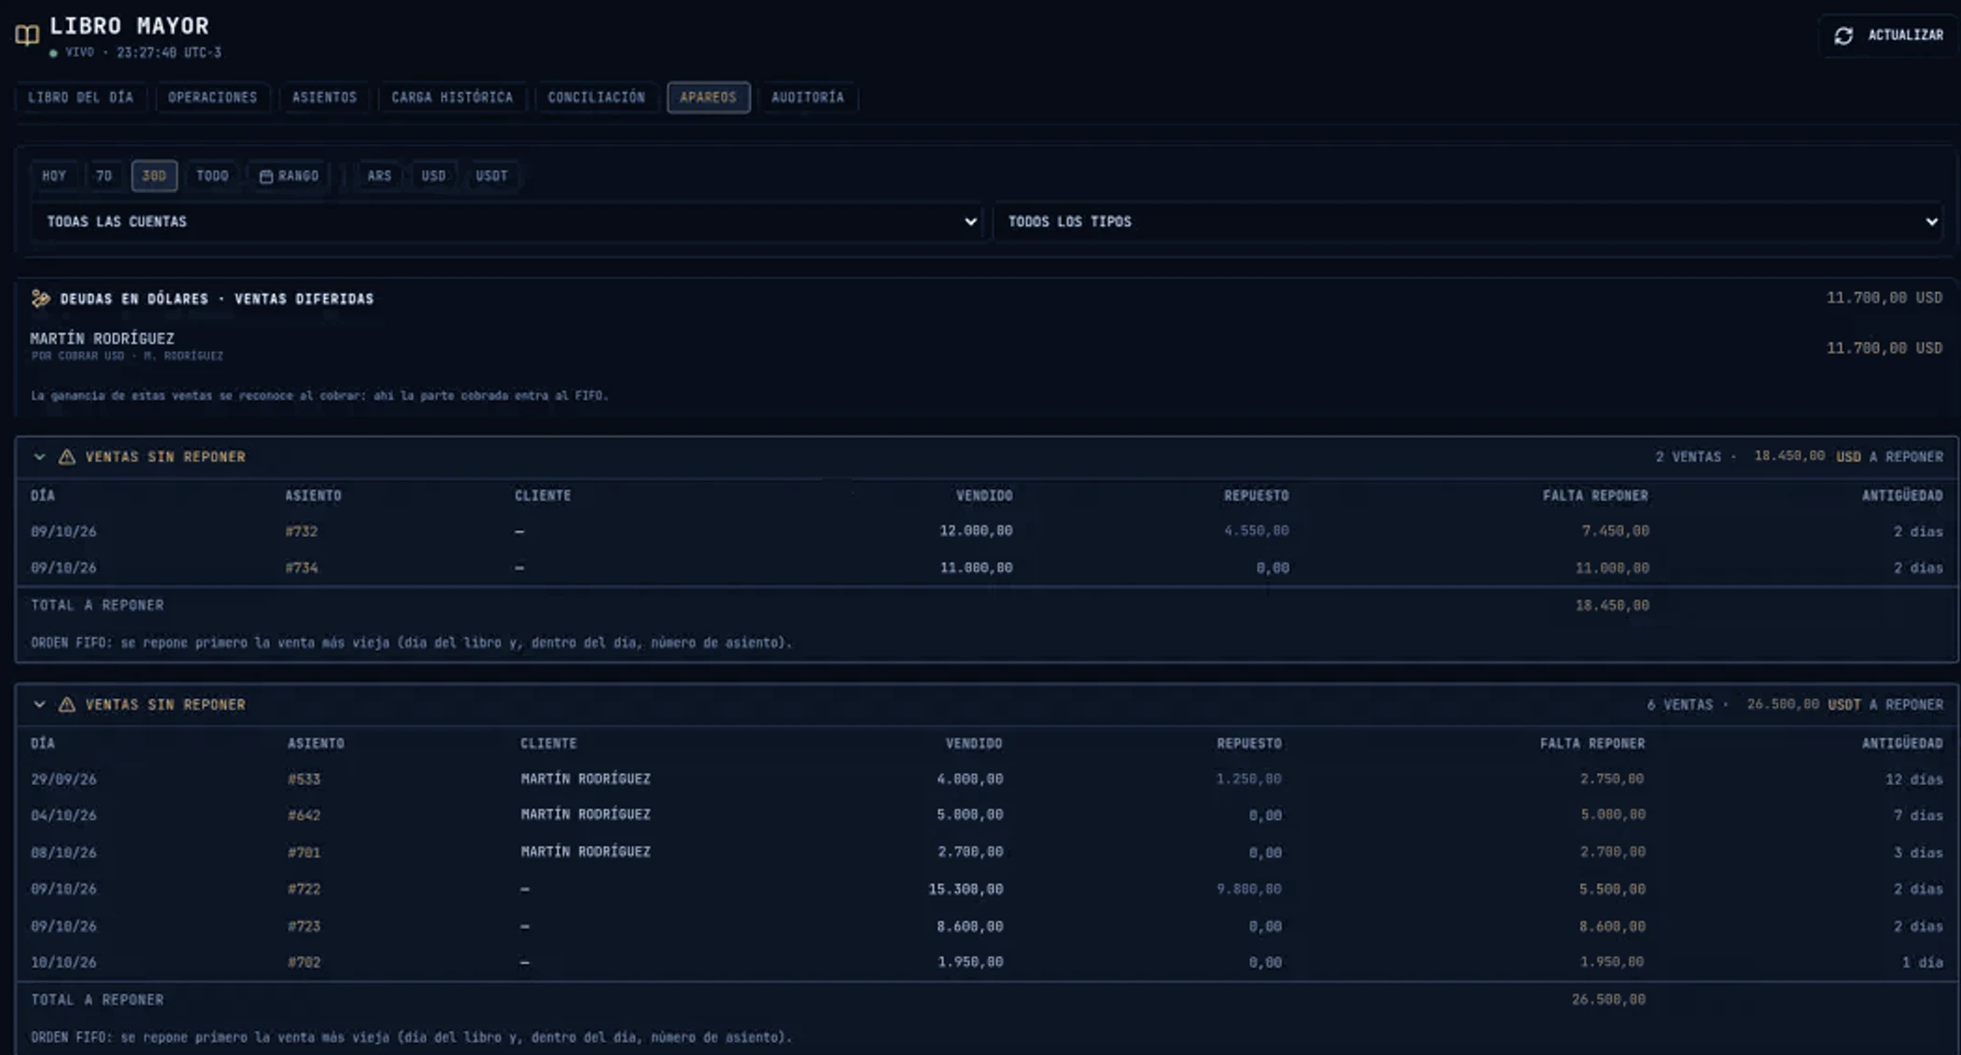1961x1055 pixels.
Task: Click warning triangle of USD Ventas sin reponer
Action: point(67,457)
